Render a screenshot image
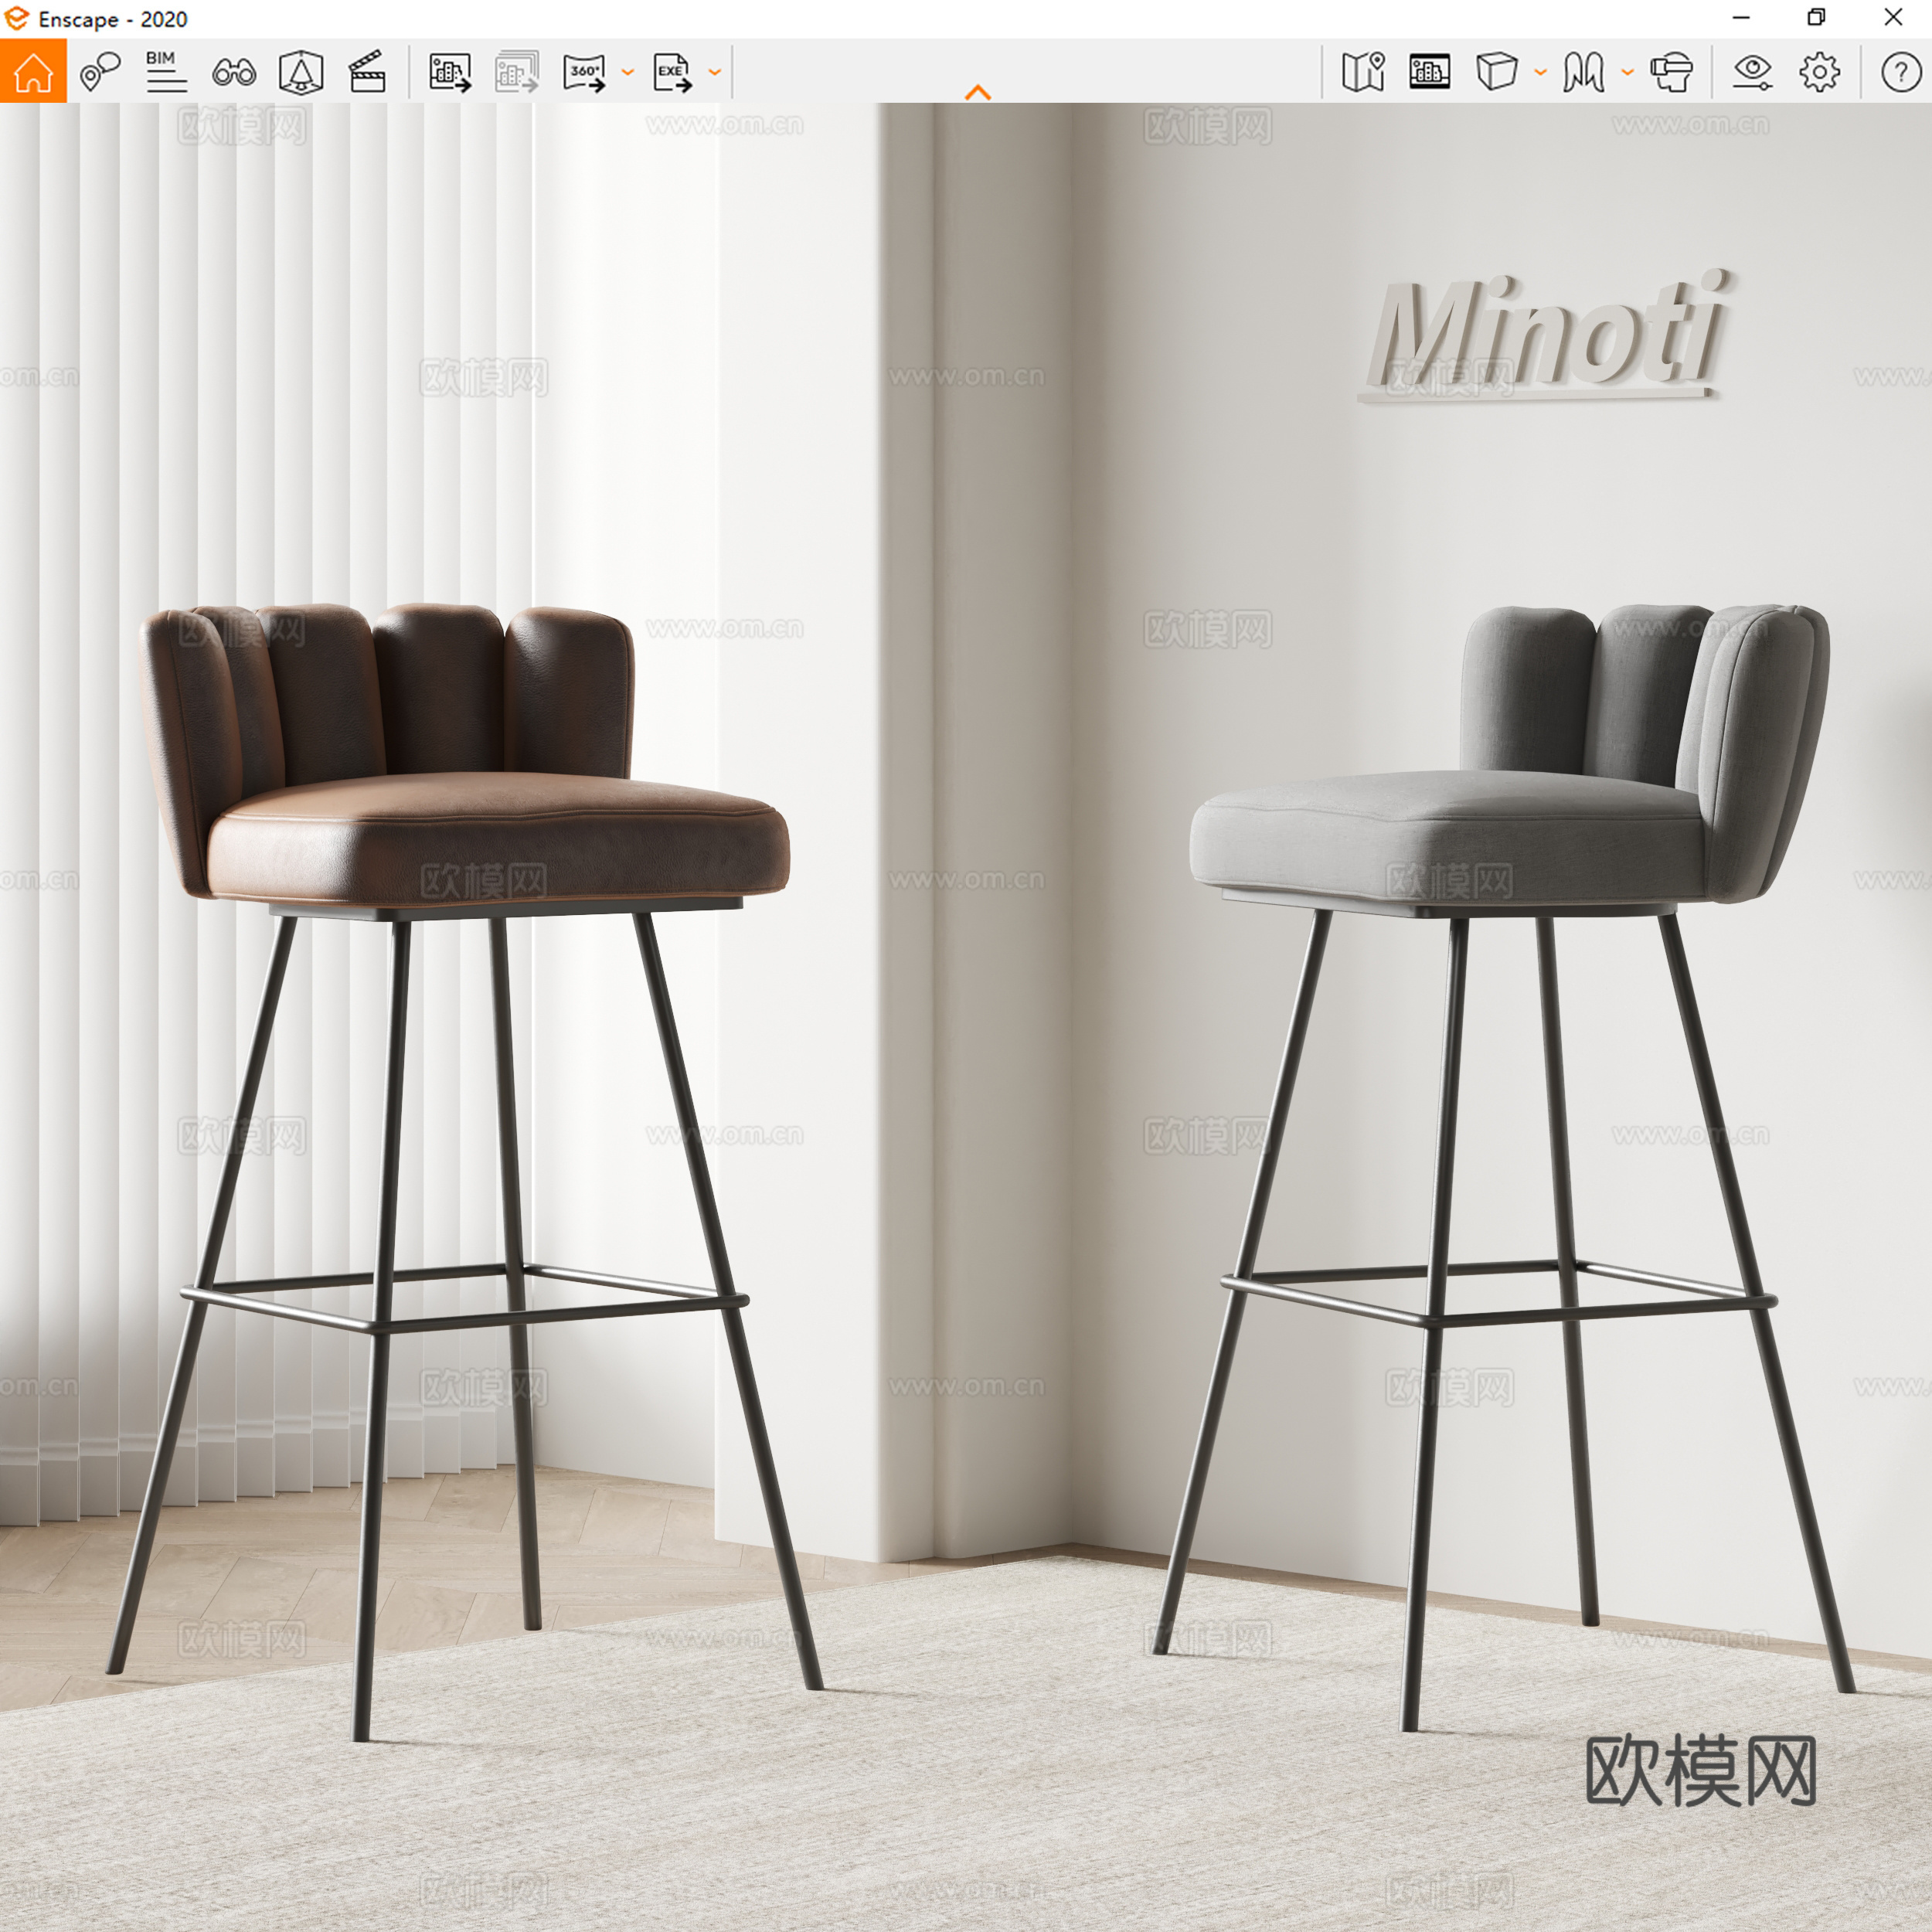This screenshot has width=1932, height=1932. pyautogui.click(x=448, y=71)
